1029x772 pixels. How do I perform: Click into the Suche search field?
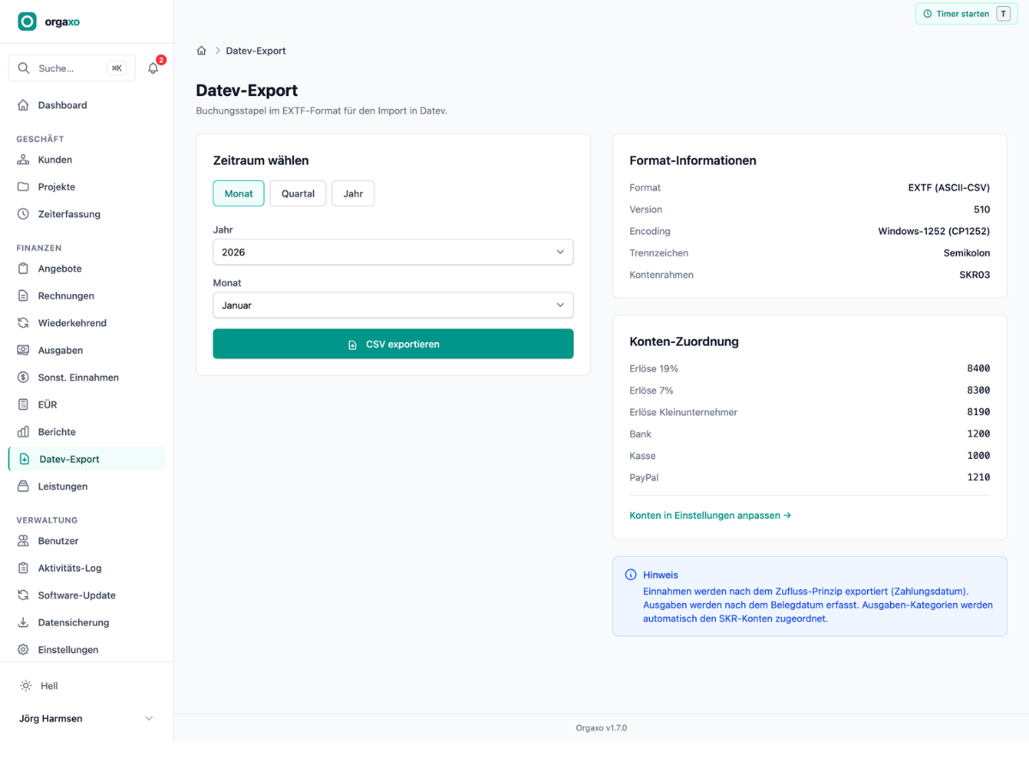coord(72,68)
